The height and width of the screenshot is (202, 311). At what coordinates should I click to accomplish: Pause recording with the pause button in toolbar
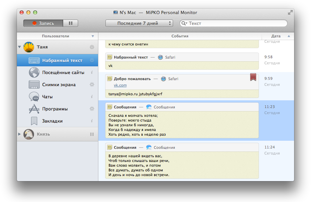point(71,23)
